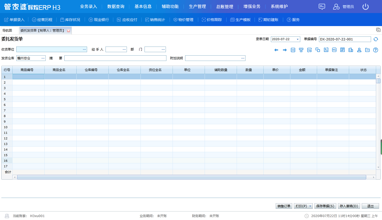Open the 发货仓库 selector ellipsis
Image resolution: width=382 pixels, height=220 pixels.
pos(43,58)
